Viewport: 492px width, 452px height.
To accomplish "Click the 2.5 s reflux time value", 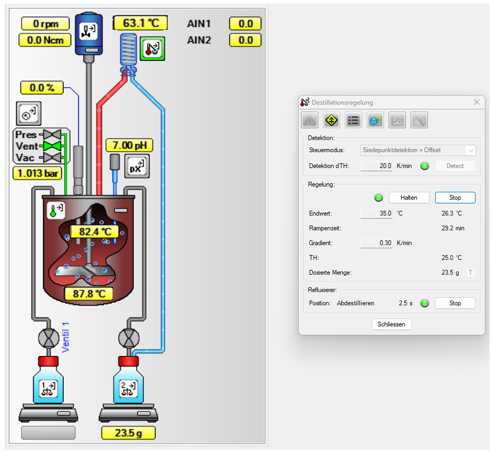I will [x=406, y=303].
